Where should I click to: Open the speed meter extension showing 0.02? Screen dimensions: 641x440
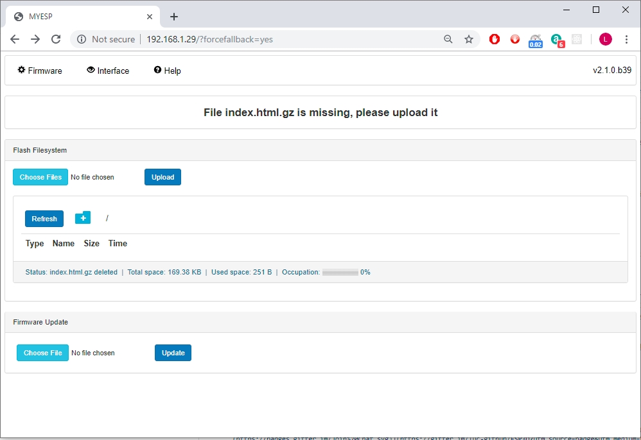tap(536, 40)
